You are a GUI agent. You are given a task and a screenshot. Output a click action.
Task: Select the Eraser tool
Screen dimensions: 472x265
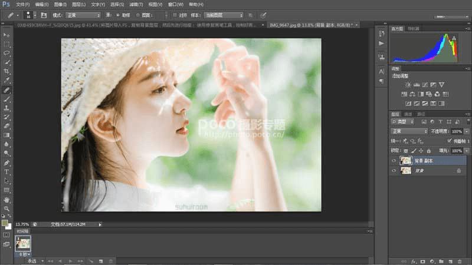point(6,126)
